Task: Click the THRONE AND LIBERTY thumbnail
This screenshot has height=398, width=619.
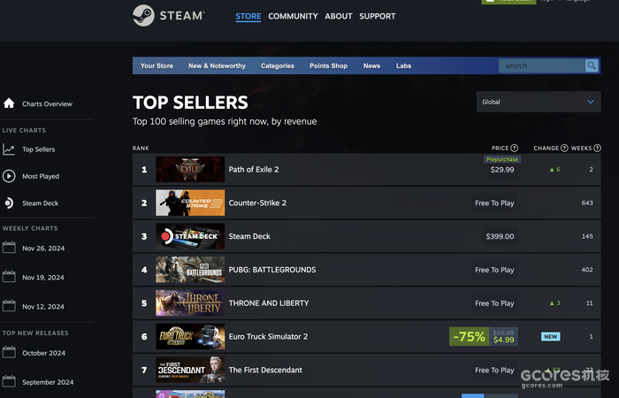Action: point(190,303)
